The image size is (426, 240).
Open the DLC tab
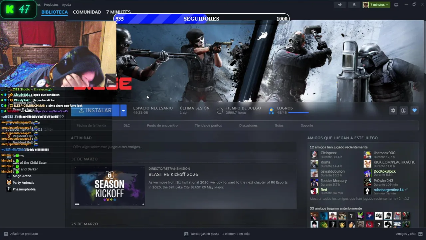126,125
